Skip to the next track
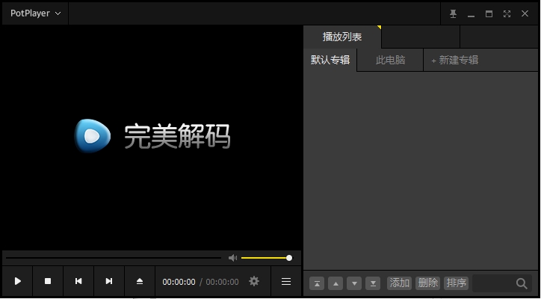Viewport: 541px width, 299px height. [x=109, y=281]
